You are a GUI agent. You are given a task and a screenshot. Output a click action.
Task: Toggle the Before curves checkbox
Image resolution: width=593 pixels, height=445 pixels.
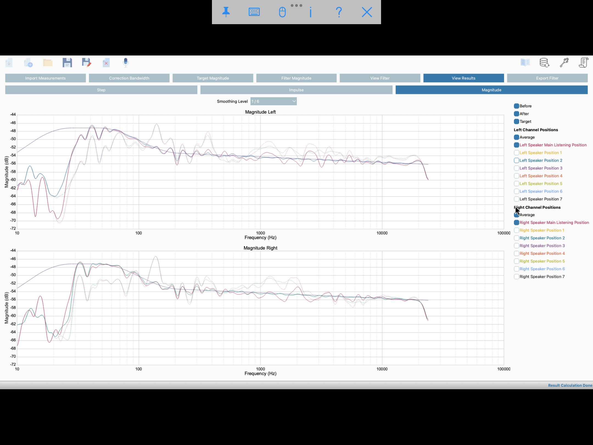pyautogui.click(x=516, y=106)
